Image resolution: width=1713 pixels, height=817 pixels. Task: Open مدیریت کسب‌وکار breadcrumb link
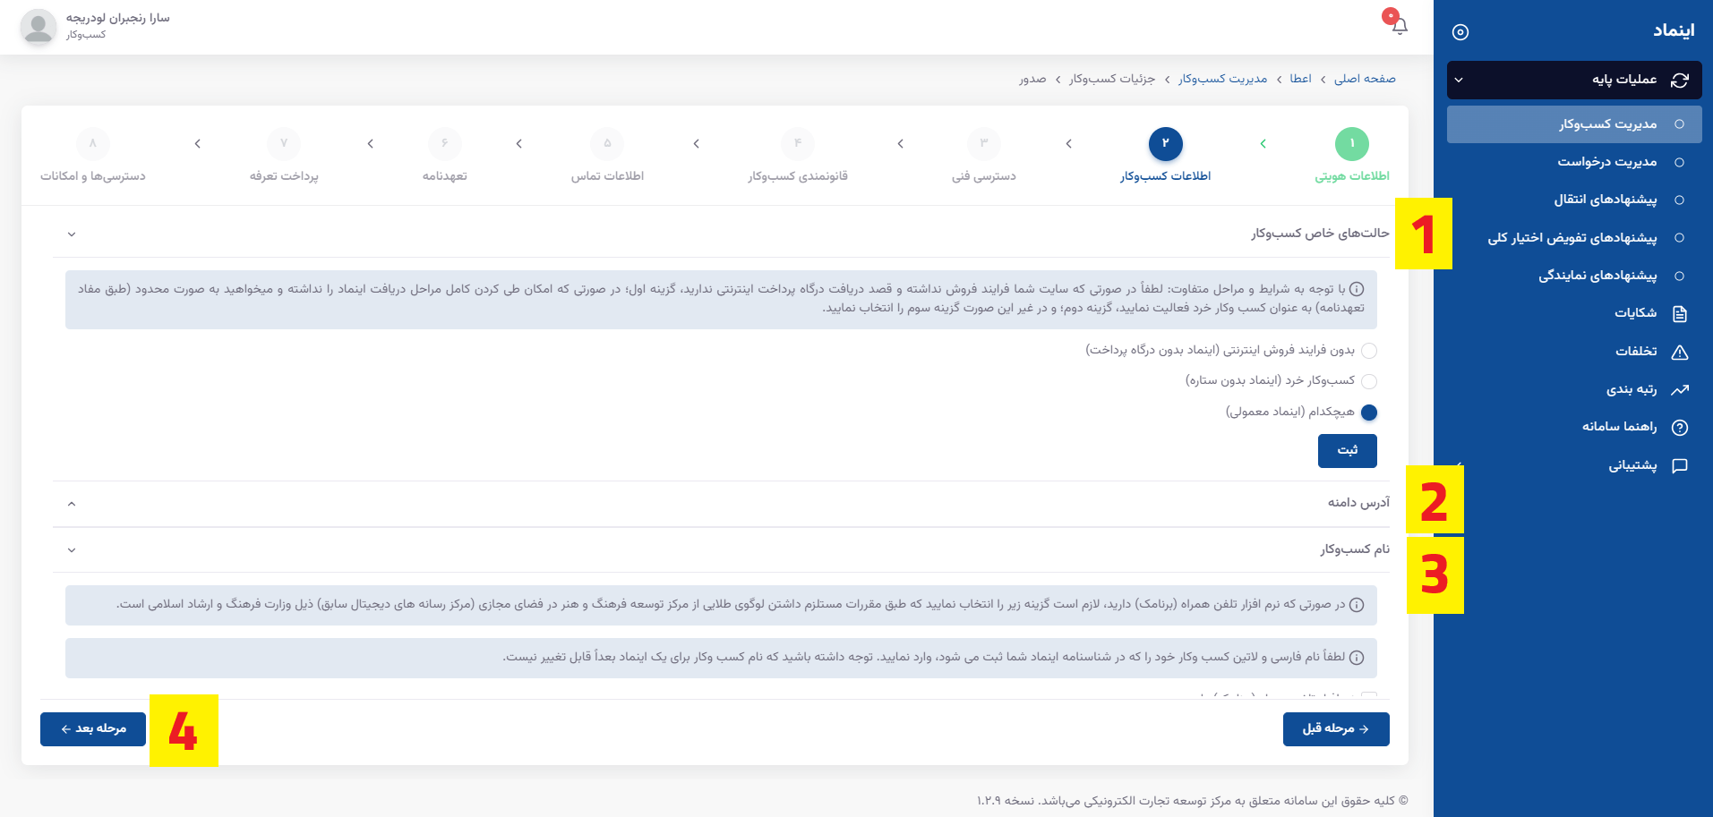(x=1222, y=79)
